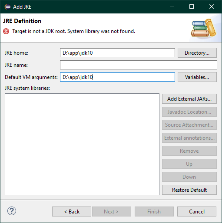Go to previous page with Back
This screenshot has height=223, width=222.
point(72,212)
